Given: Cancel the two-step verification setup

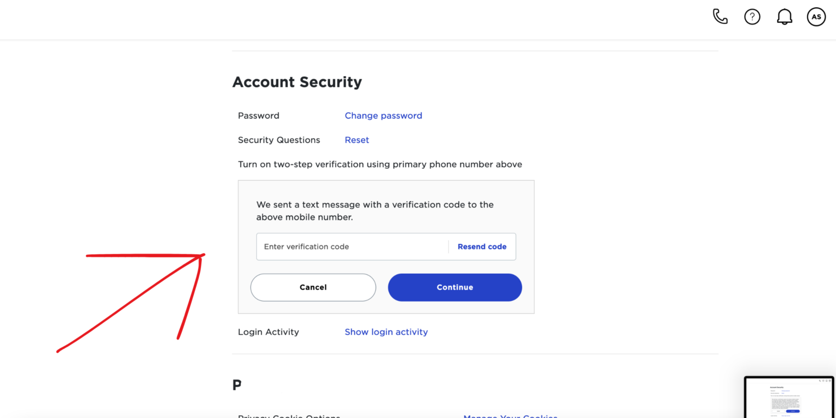Looking at the screenshot, I should pos(313,287).
